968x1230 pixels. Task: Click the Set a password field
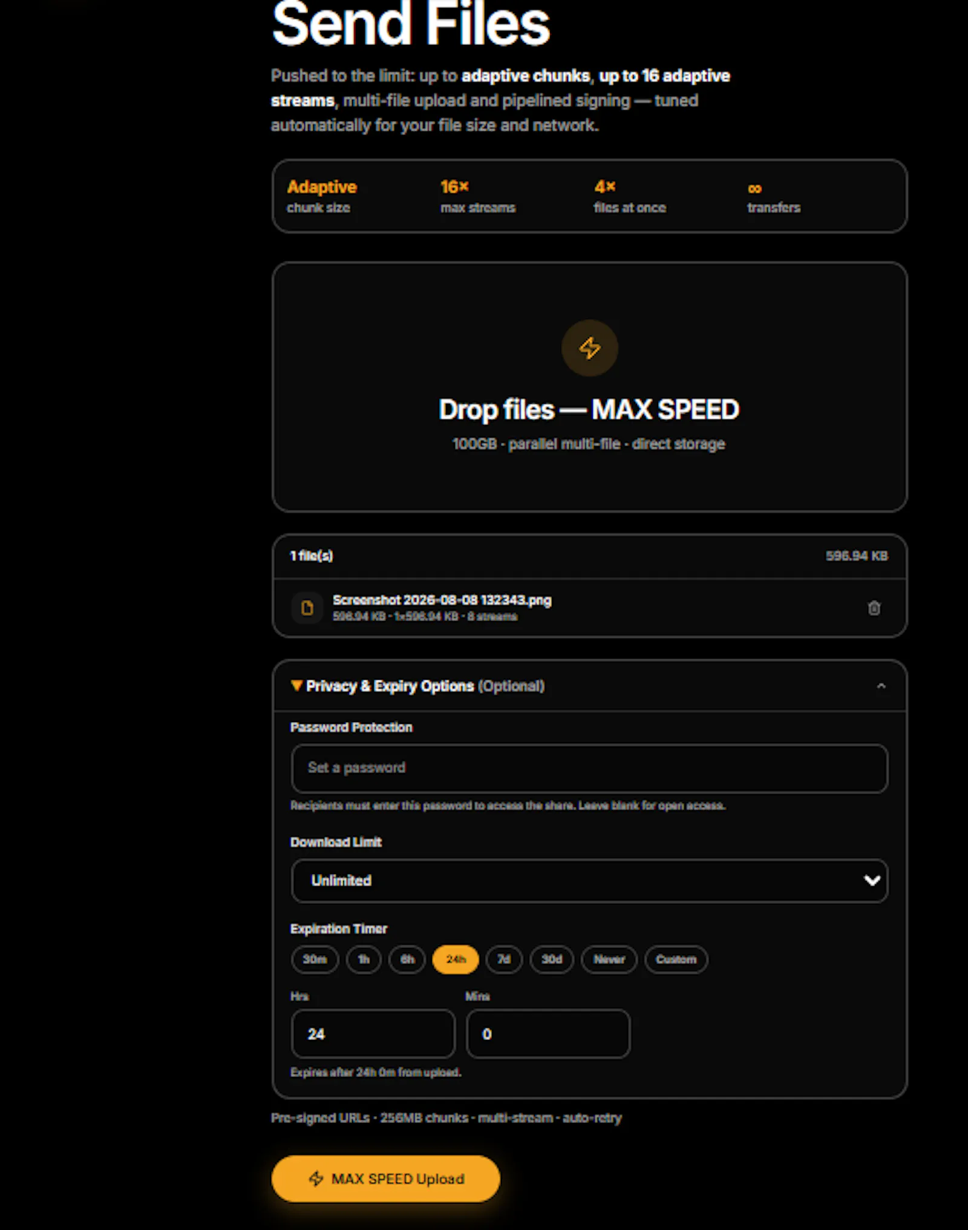(x=589, y=768)
